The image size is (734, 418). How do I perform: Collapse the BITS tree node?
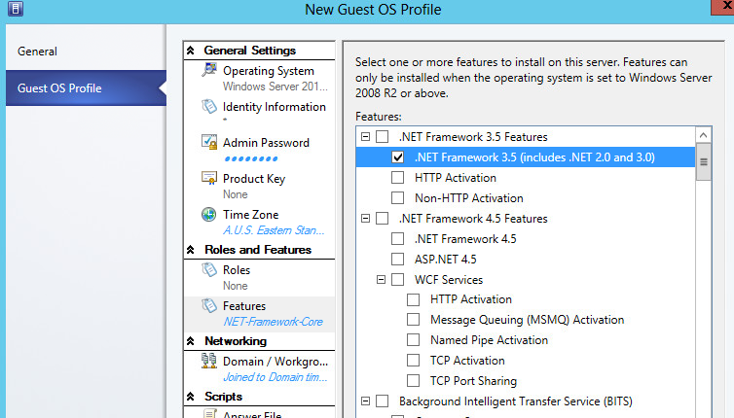(366, 401)
